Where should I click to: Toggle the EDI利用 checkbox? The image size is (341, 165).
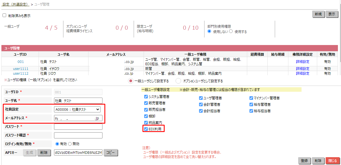(146, 129)
